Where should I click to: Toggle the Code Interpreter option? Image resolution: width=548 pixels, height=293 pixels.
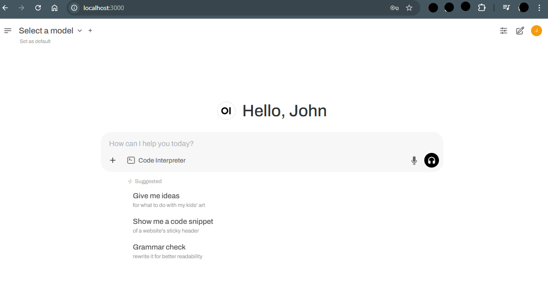(x=156, y=160)
